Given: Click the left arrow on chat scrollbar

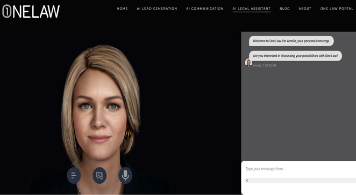Looking at the screenshot, I should pos(247,181).
